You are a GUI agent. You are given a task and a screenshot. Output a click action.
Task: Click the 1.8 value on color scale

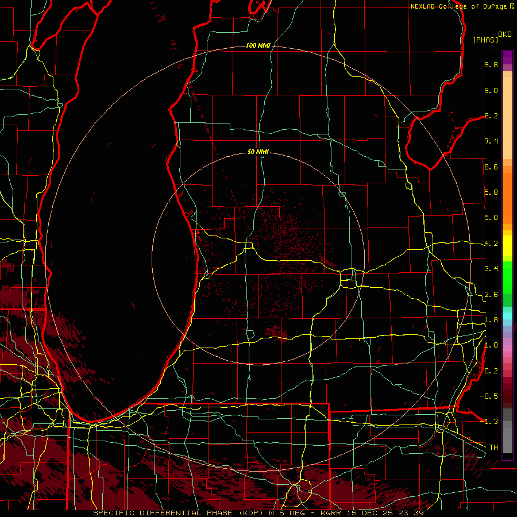coord(491,320)
